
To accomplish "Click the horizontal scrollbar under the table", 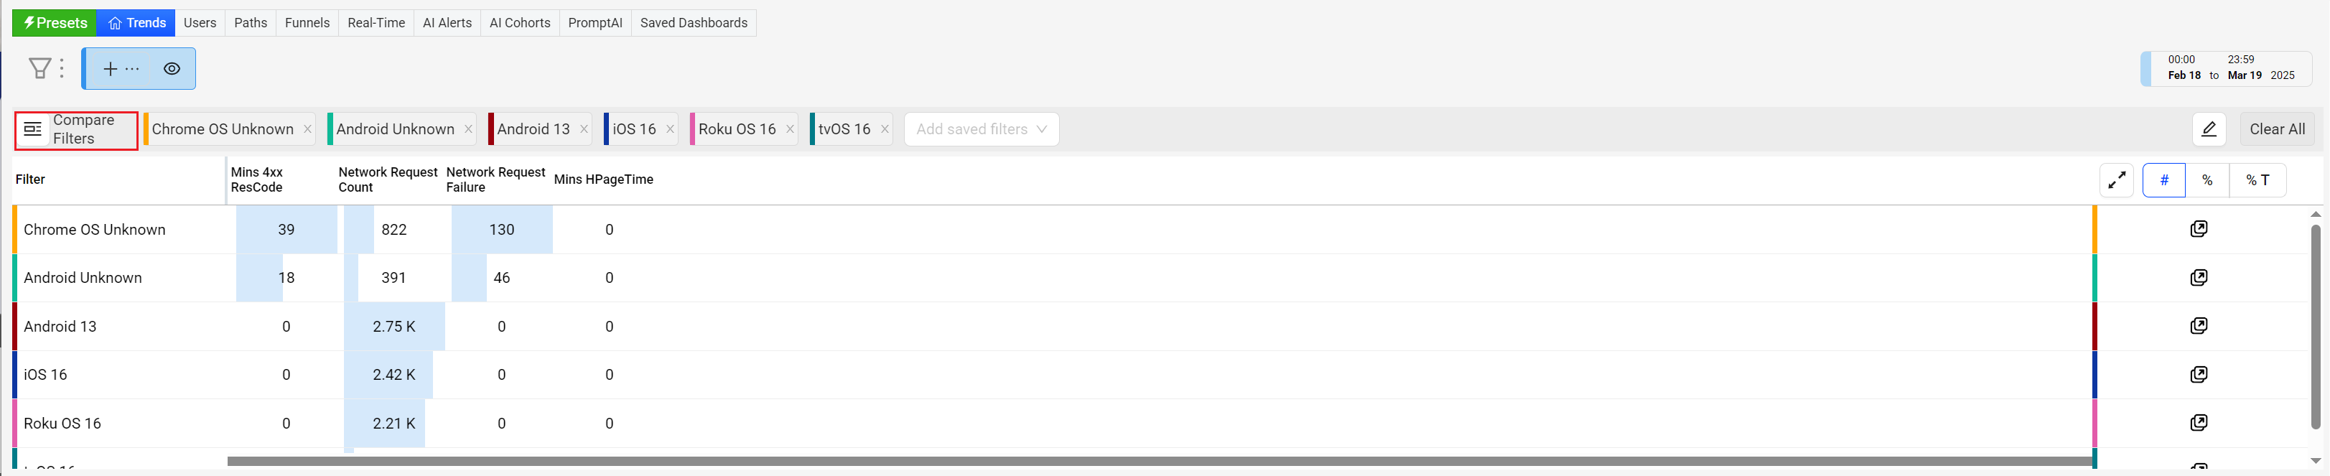I will click(x=1157, y=462).
